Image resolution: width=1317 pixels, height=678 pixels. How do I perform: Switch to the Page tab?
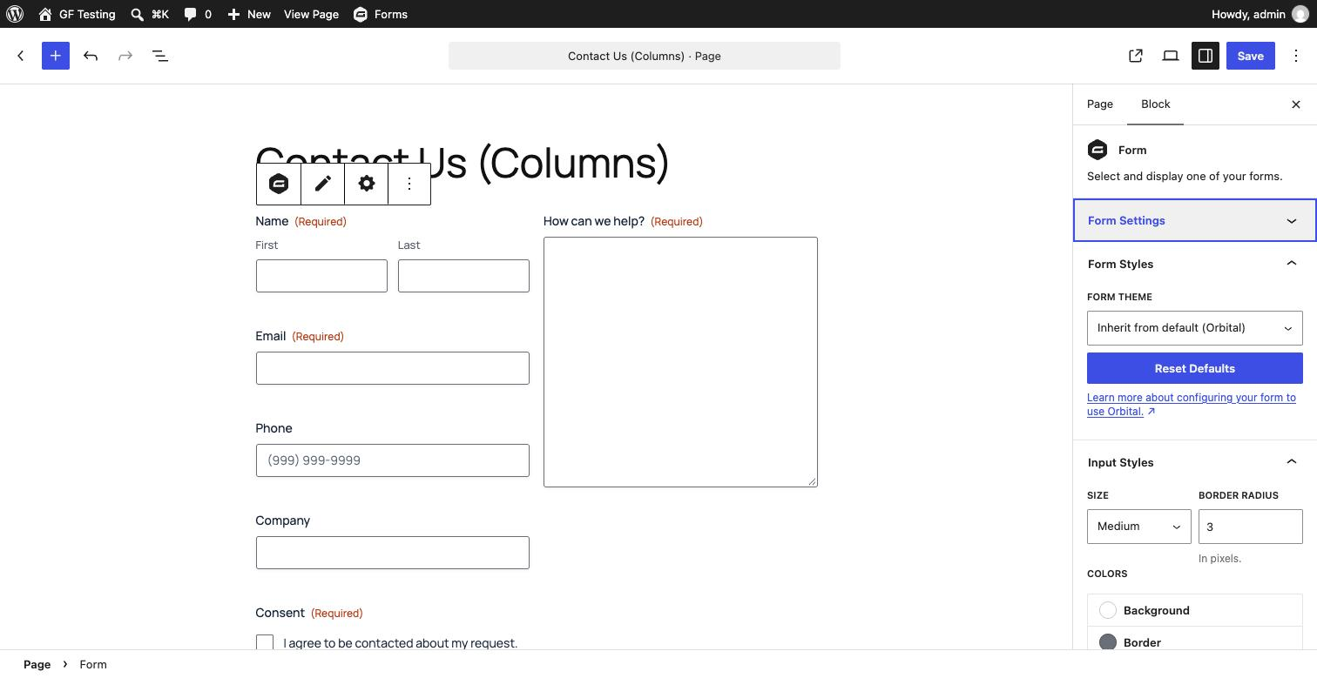[1100, 104]
